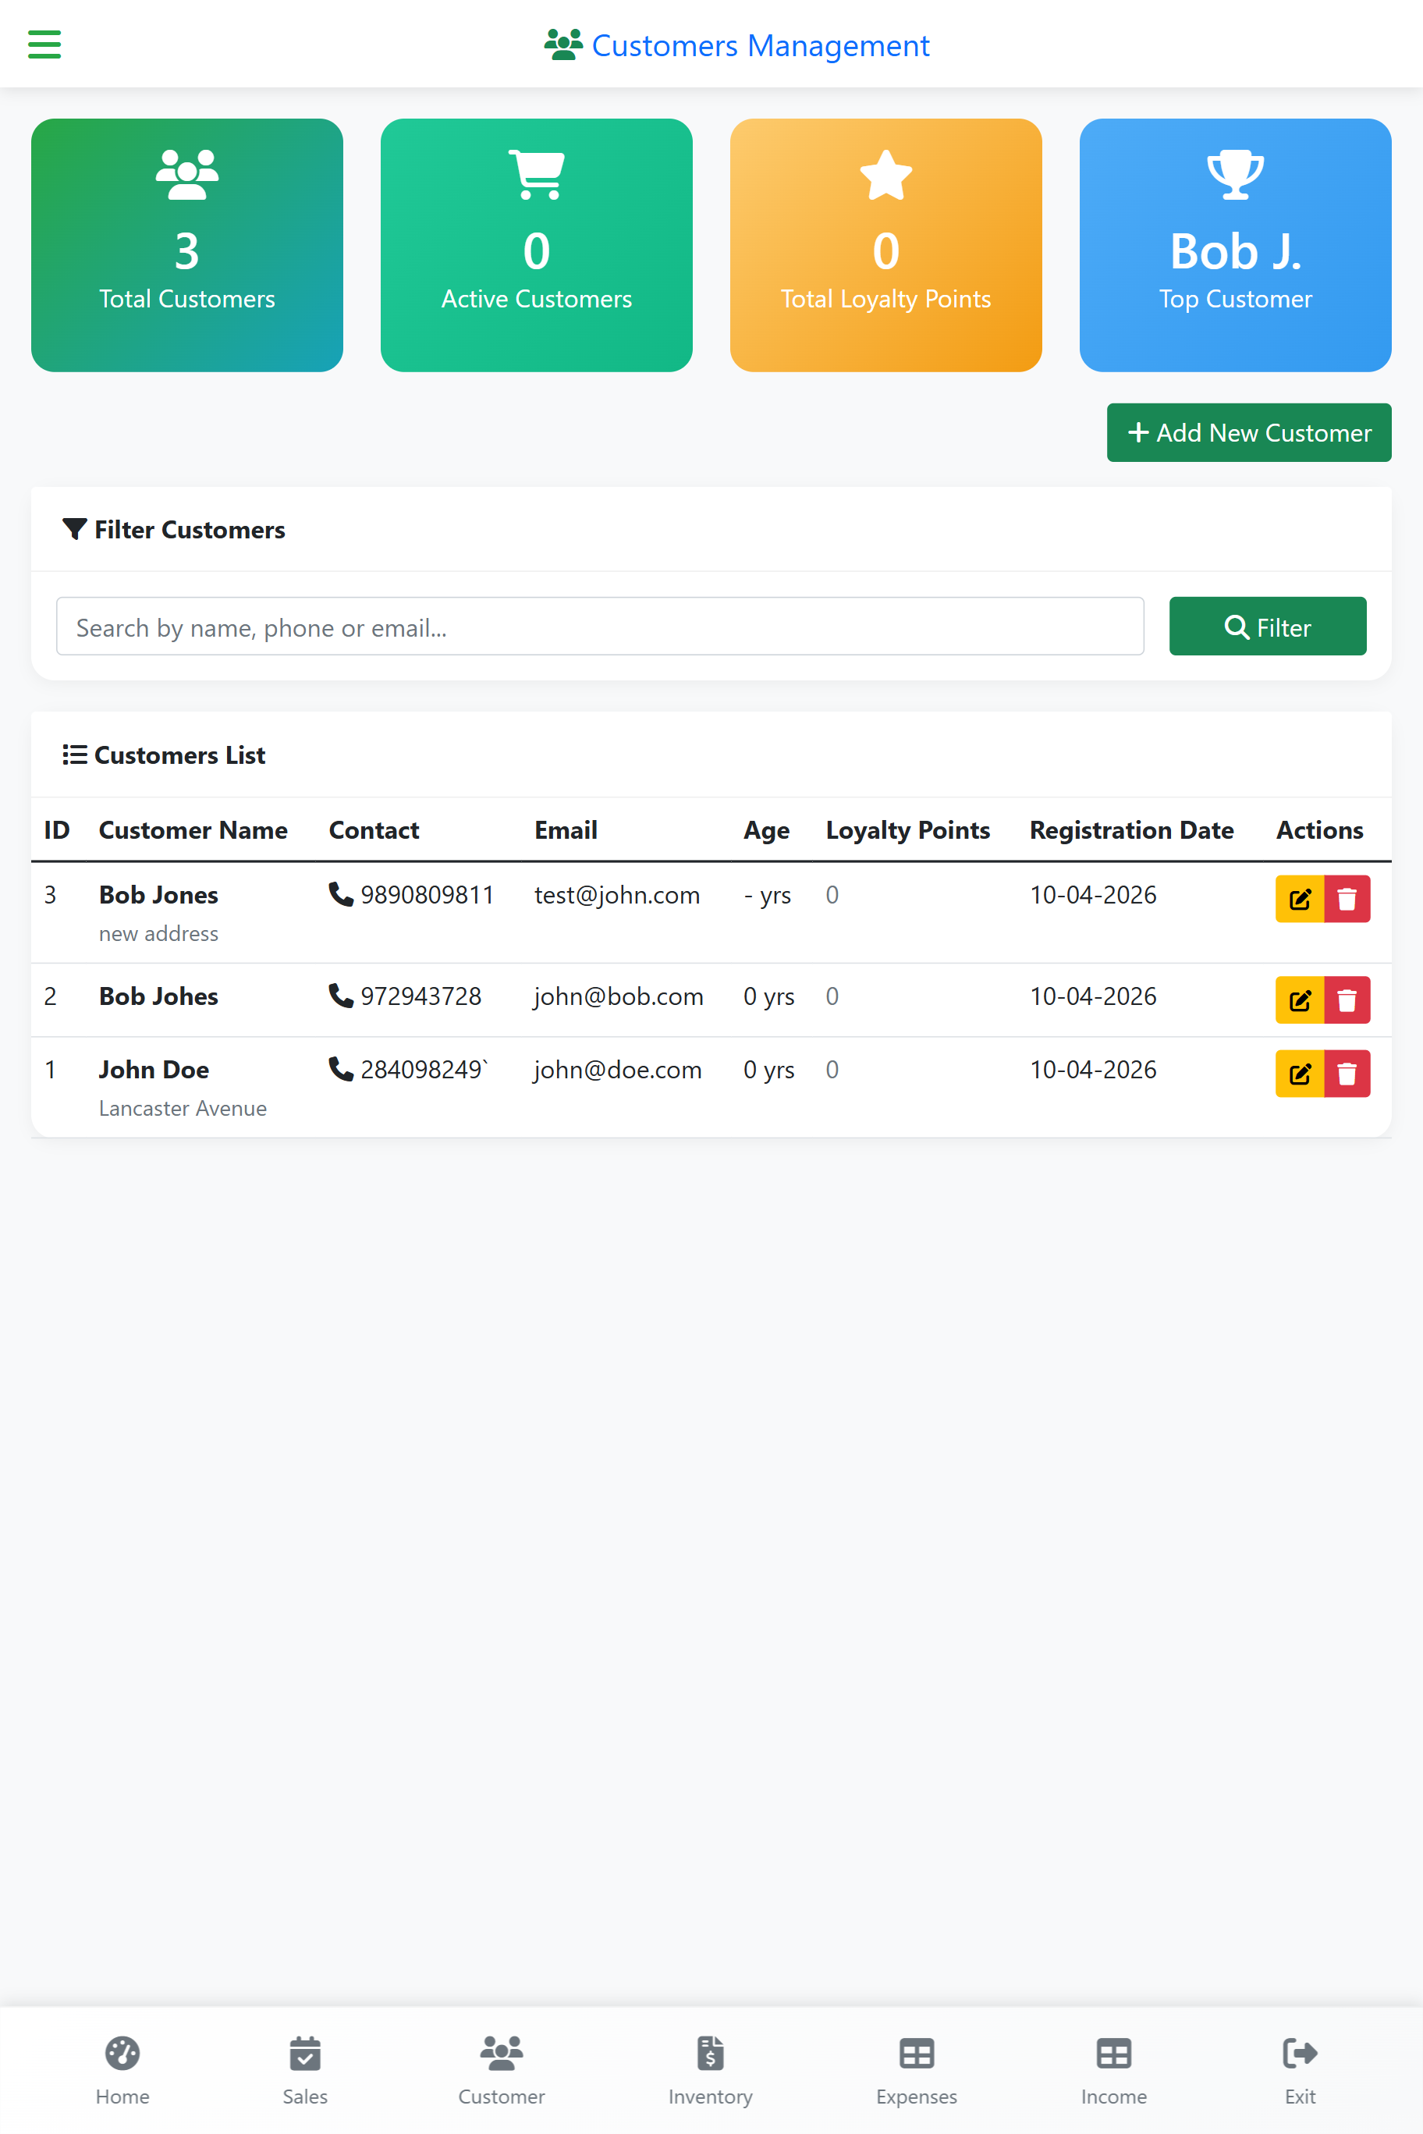Screen dimensions: 1423x2134
Task: Click the Active Customers card label
Action: [536, 299]
